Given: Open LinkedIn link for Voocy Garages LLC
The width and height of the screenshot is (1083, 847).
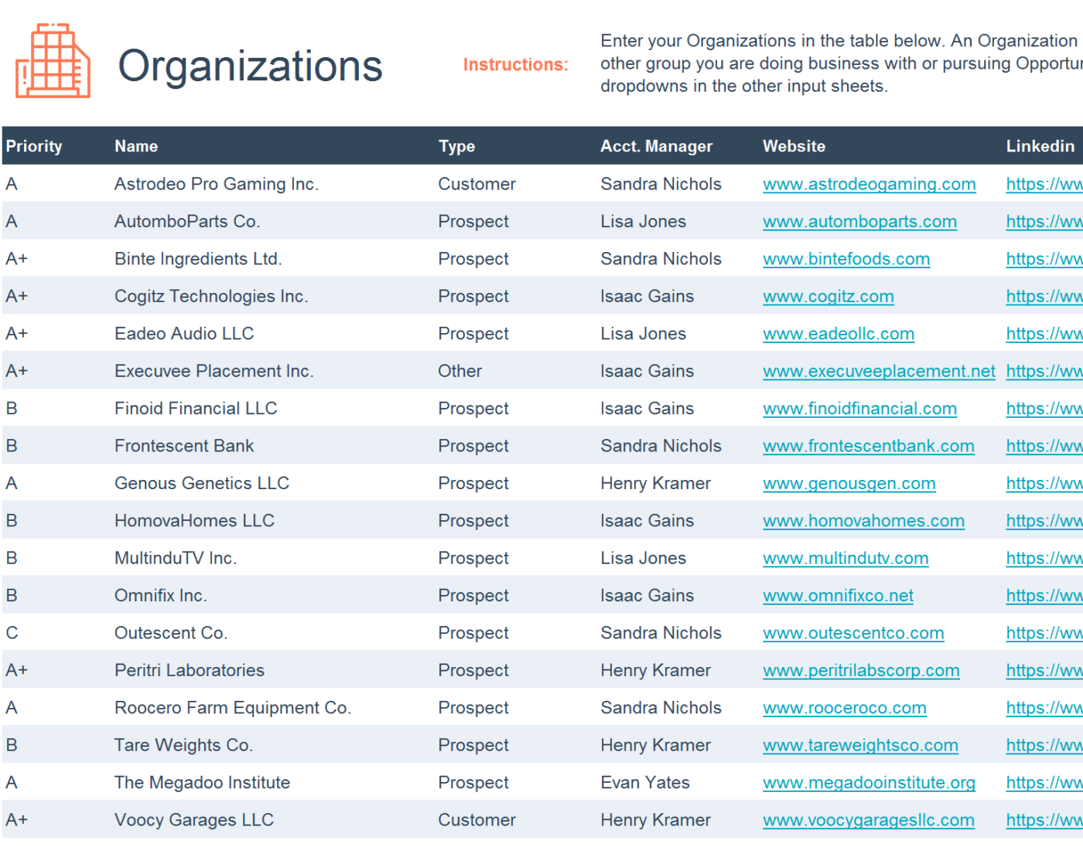Looking at the screenshot, I should click(1044, 820).
